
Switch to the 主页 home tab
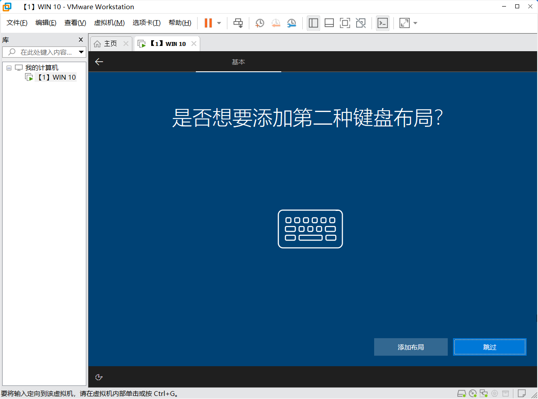(110, 44)
